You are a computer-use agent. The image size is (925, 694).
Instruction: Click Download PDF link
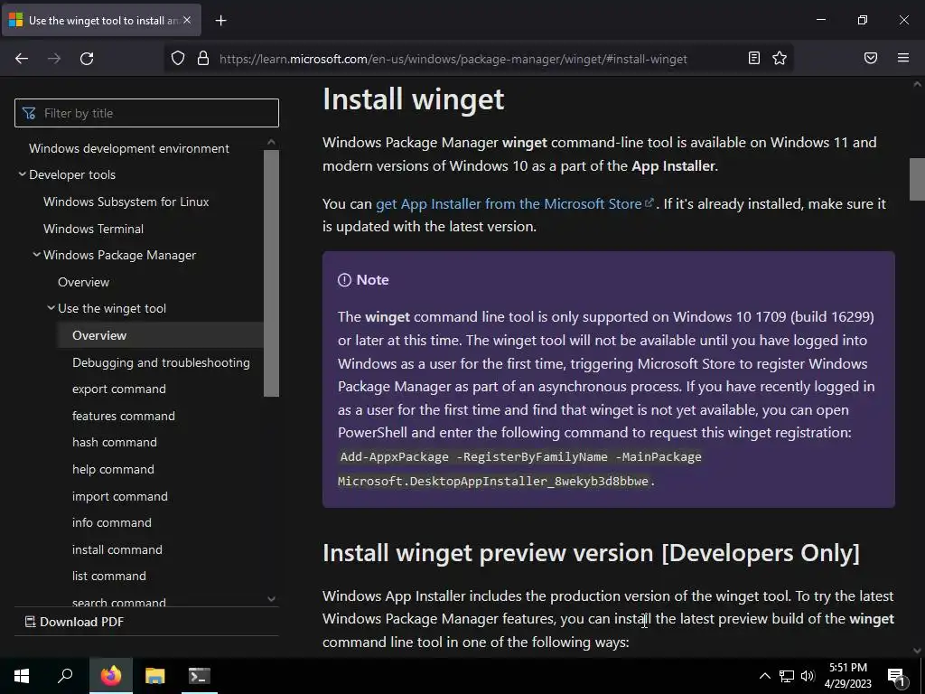point(74,622)
